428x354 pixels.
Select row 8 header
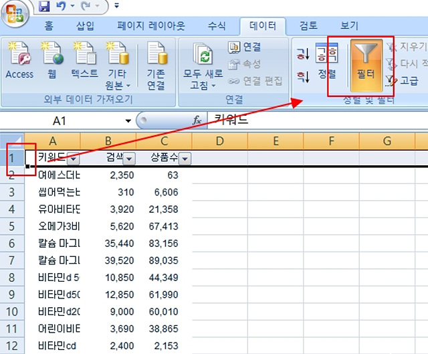pos(12,278)
